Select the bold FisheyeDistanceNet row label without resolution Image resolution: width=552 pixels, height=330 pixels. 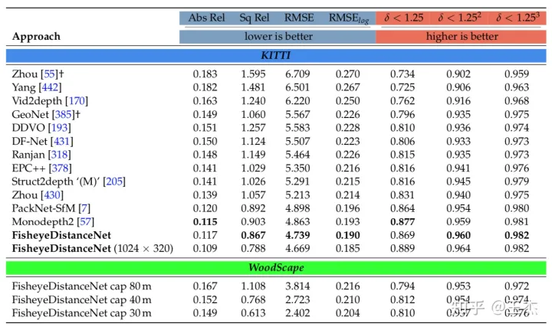61,235
